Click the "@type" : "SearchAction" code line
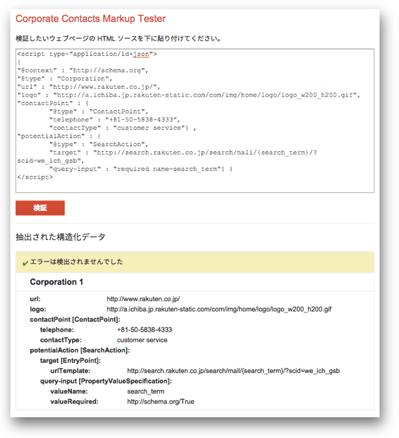 point(99,144)
